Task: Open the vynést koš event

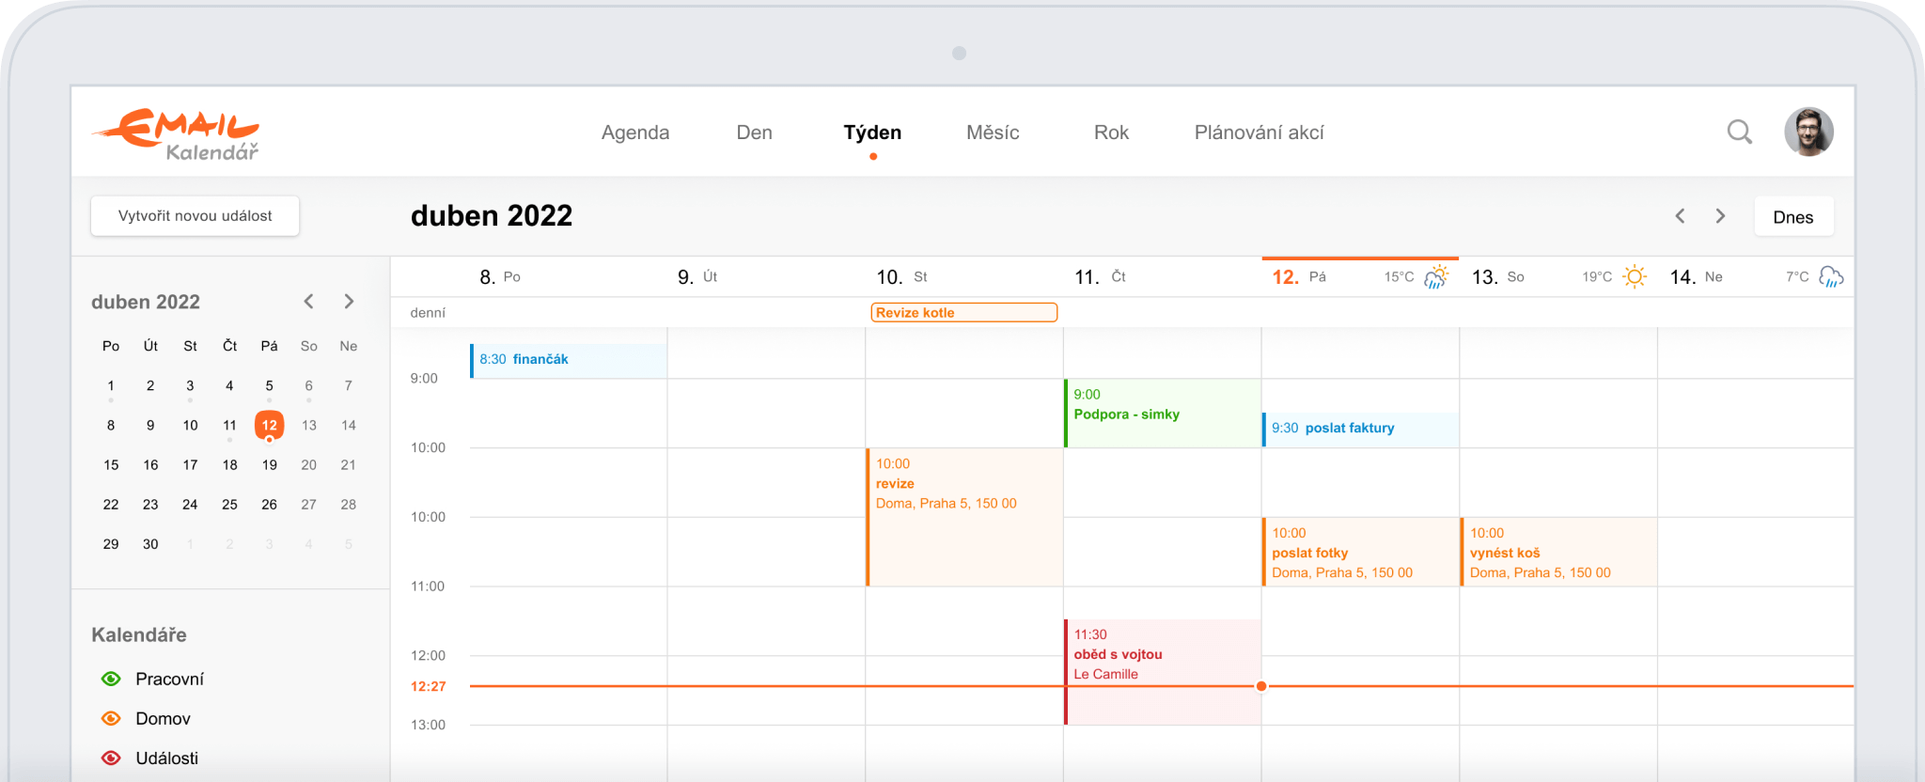Action: pos(1558,552)
